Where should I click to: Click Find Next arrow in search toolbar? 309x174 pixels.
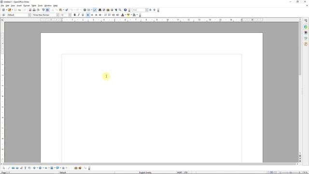[x=150, y=10]
